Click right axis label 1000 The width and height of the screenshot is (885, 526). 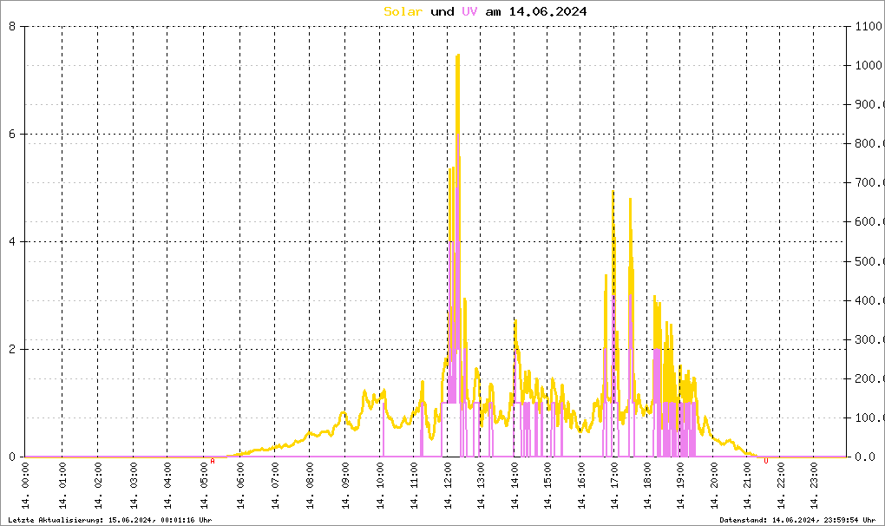coord(869,65)
